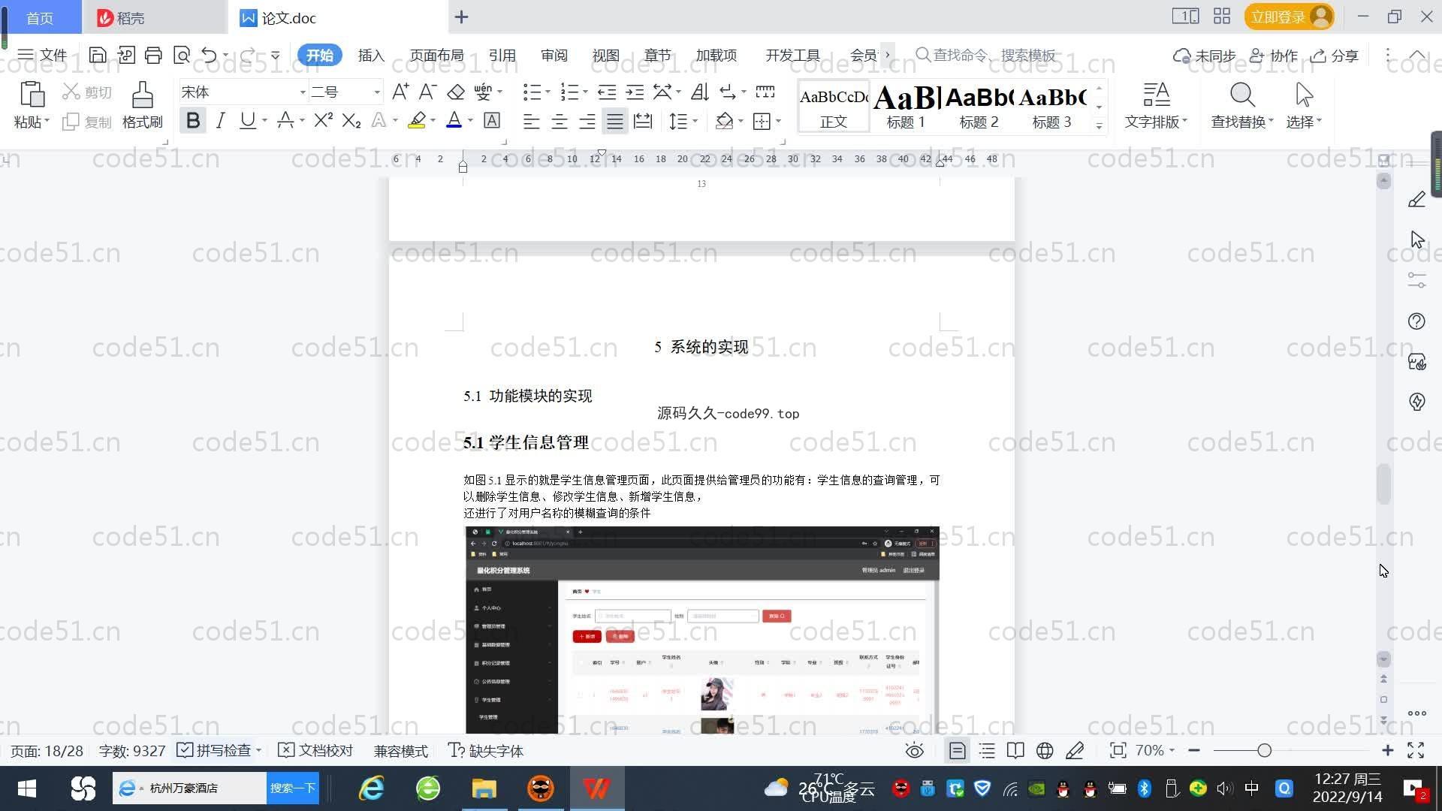Increase font size with A+ icon
This screenshot has width=1442, height=811.
point(400,92)
